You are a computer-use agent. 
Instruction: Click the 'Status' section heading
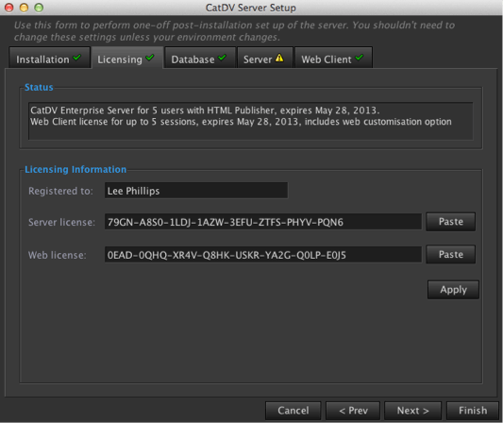(x=39, y=87)
